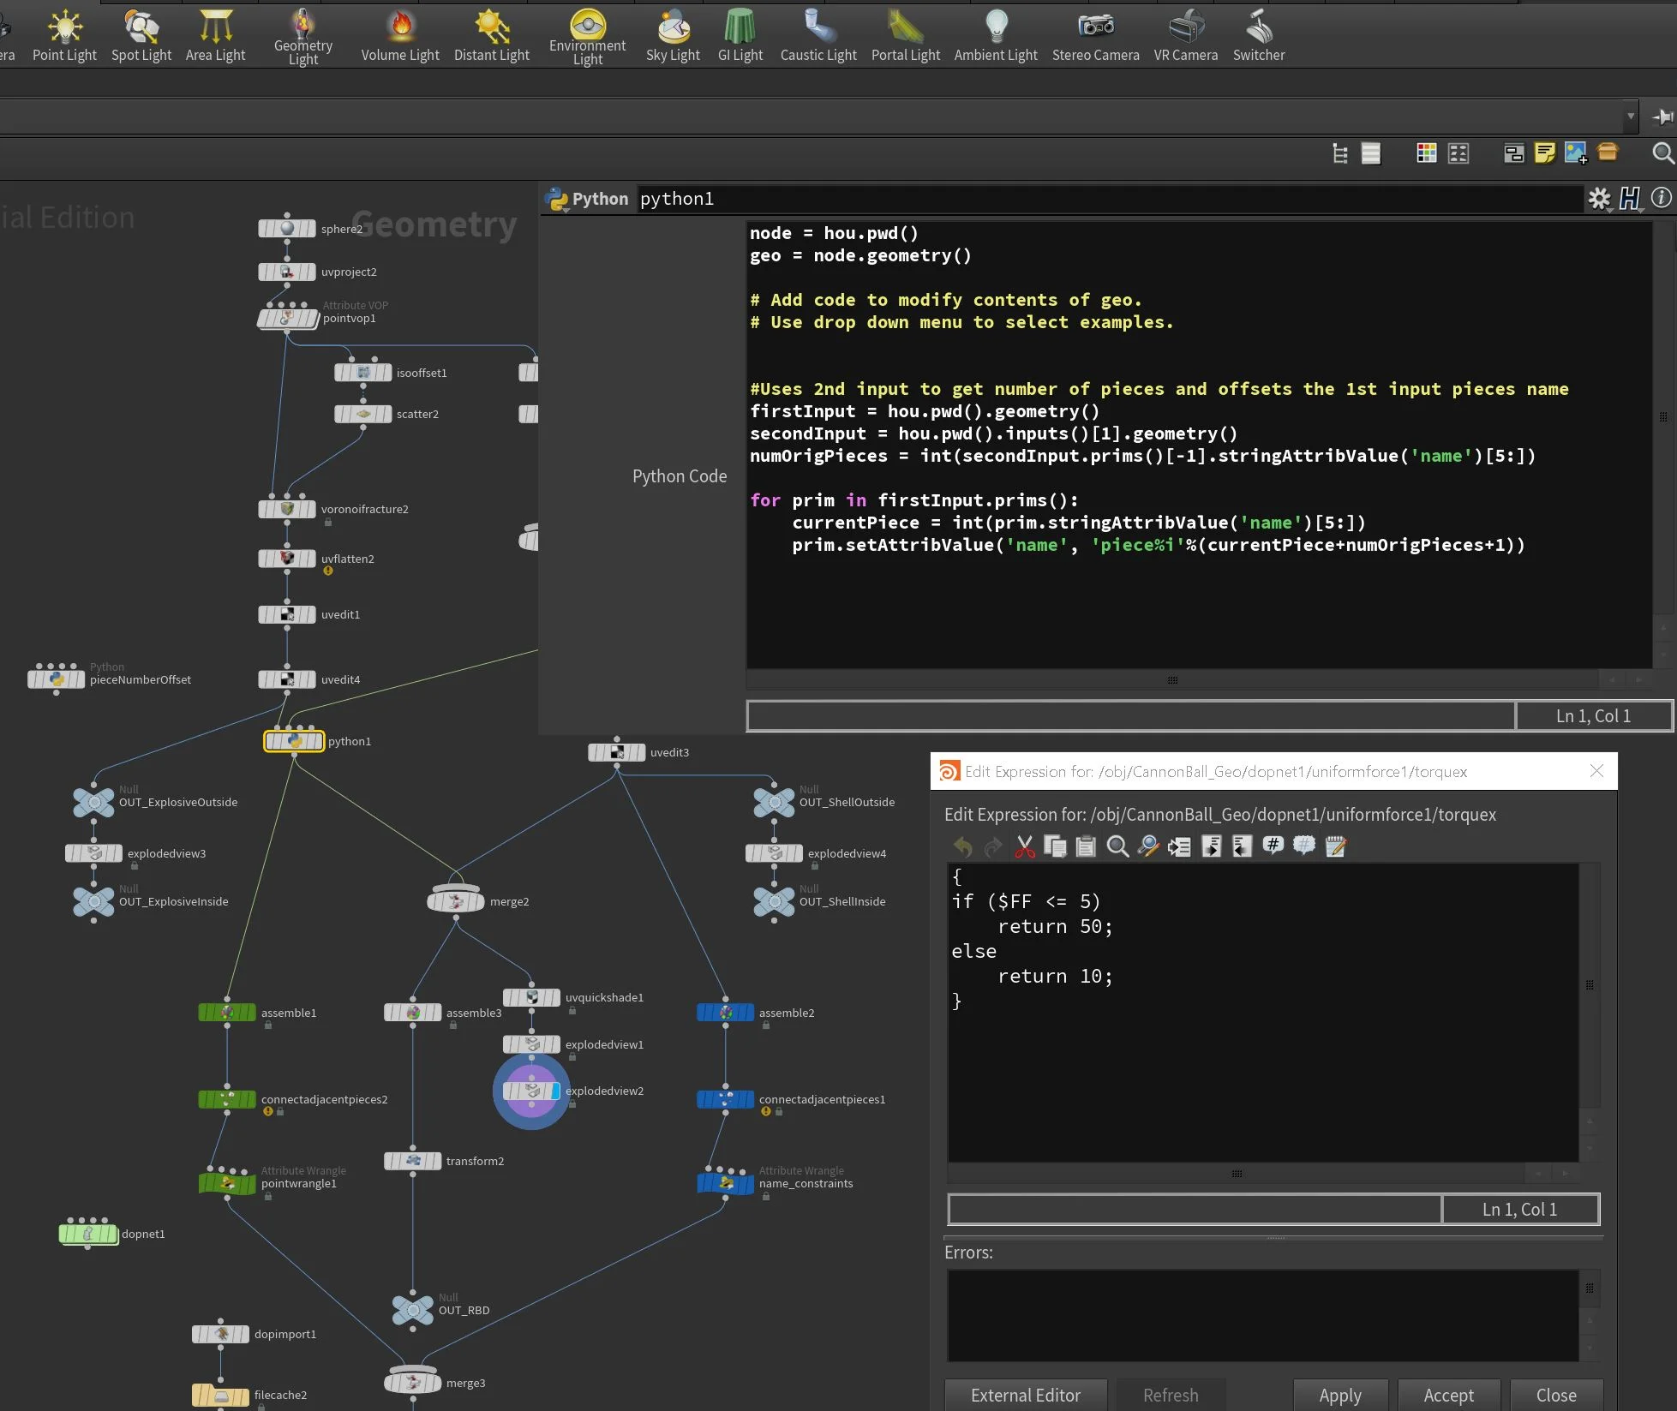Switch network view to tree list mode
The width and height of the screenshot is (1677, 1411).
pos(1340,153)
